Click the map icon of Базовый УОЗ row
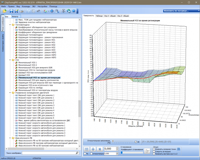Viewport: 200px width, 160px height. (16, 75)
